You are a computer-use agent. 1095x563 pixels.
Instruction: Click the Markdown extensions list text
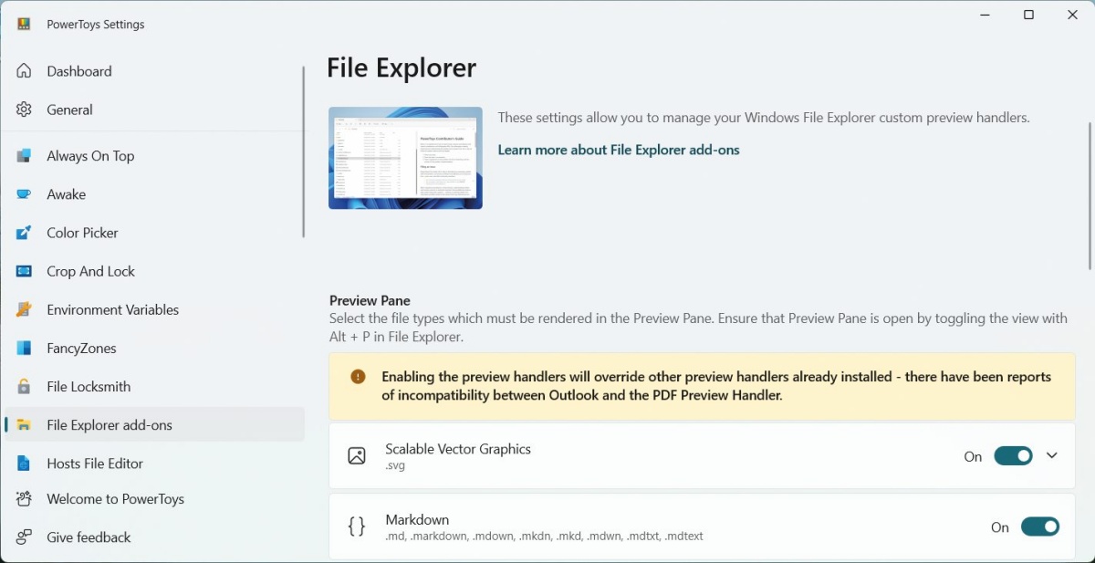(x=544, y=536)
